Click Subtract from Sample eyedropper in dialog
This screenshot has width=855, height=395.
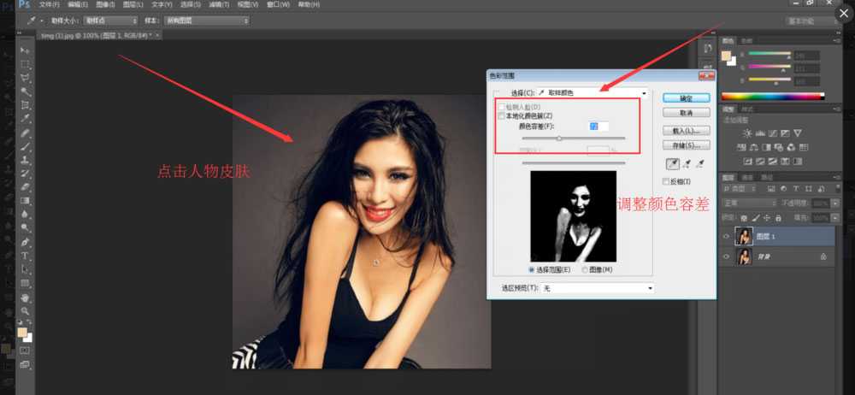700,163
